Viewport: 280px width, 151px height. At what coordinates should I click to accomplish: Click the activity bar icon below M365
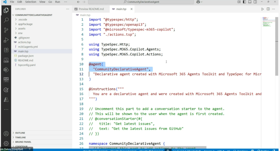[6, 70]
